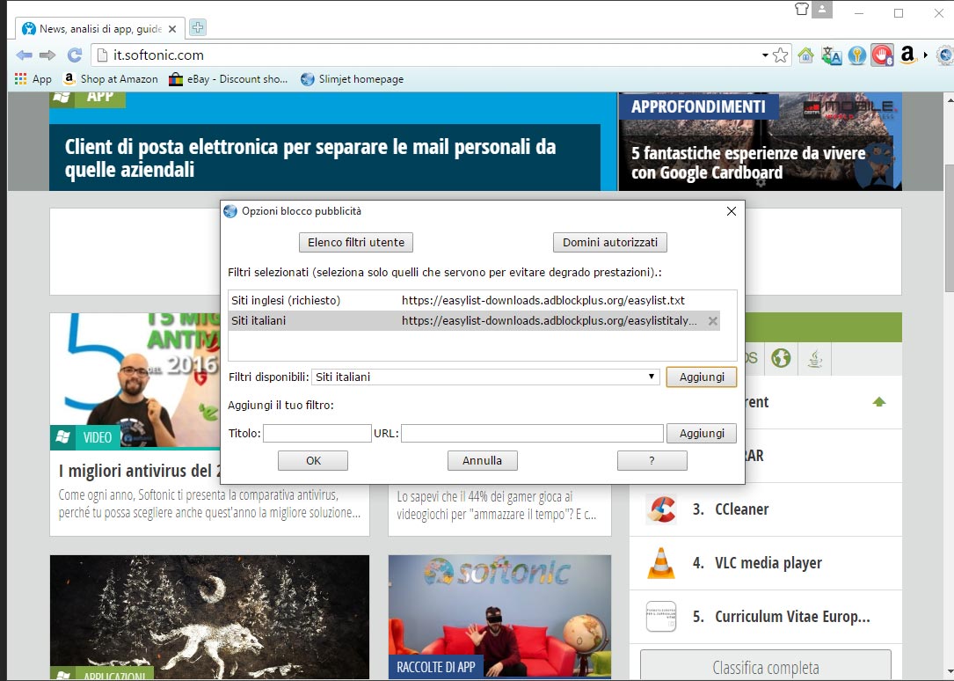Click the it.softonic.com address bar
Screen dimensions: 954x681
coord(426,55)
